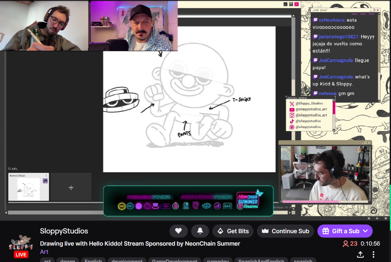Select the 'development' tag
Image resolution: width=391 pixels, height=262 pixels.
[127, 260]
